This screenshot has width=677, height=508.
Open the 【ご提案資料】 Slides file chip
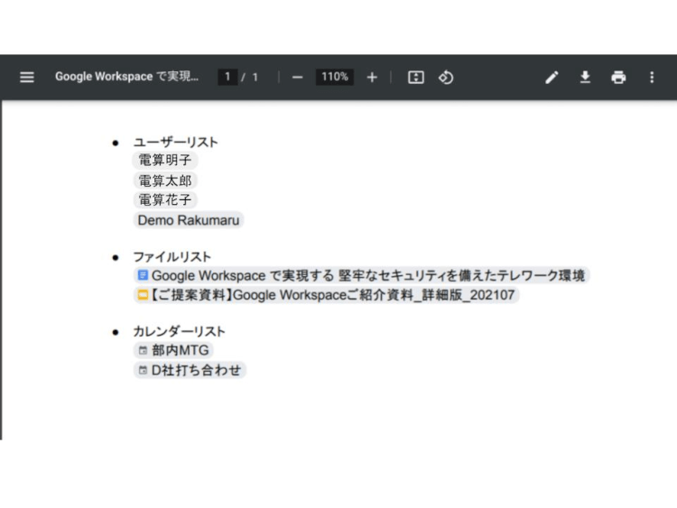point(326,295)
